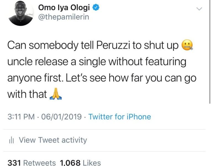Open the Twitter for iPhone source link

pos(120,117)
